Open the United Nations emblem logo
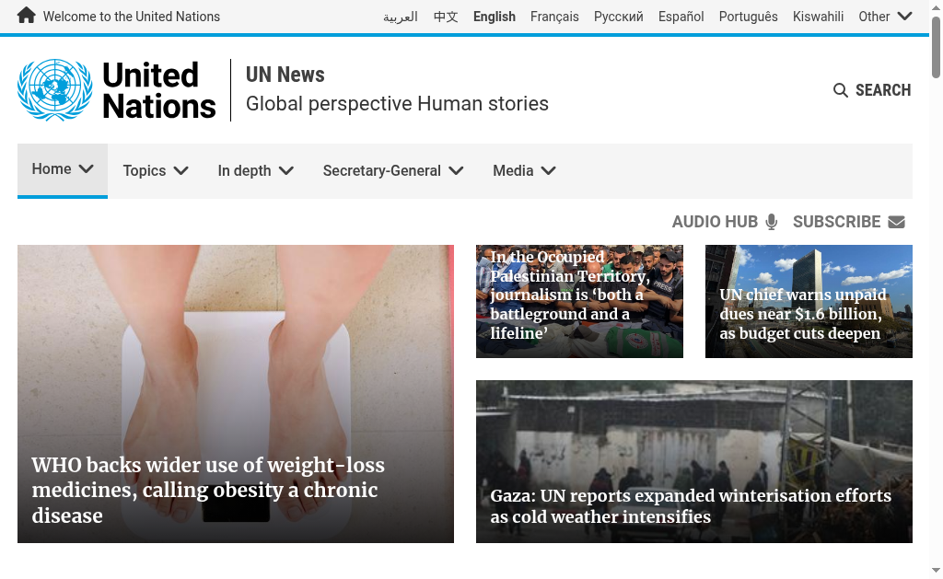 tap(54, 90)
